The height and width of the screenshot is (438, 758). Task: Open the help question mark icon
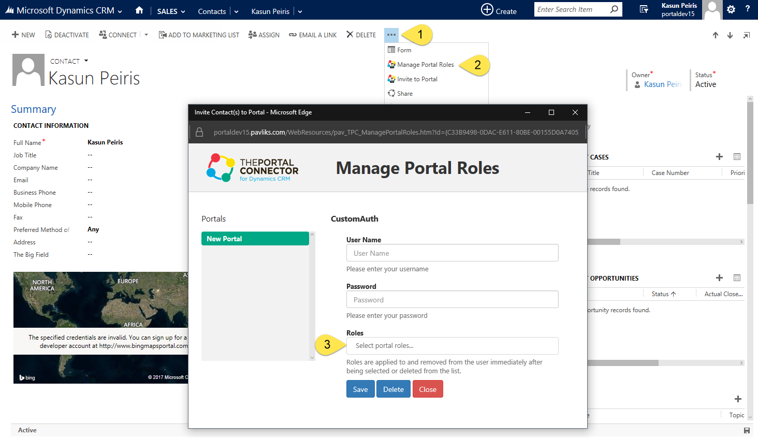pyautogui.click(x=748, y=9)
